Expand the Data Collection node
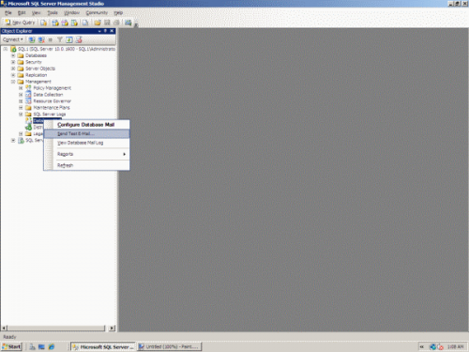Viewport: 469px width, 352px height. (x=21, y=95)
